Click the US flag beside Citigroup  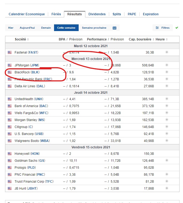(x=10, y=127)
